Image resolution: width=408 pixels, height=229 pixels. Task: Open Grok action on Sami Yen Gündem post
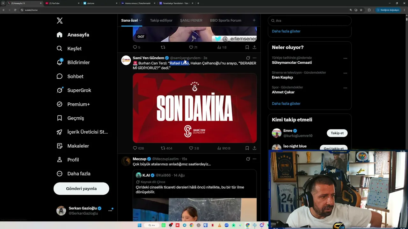pyautogui.click(x=248, y=58)
